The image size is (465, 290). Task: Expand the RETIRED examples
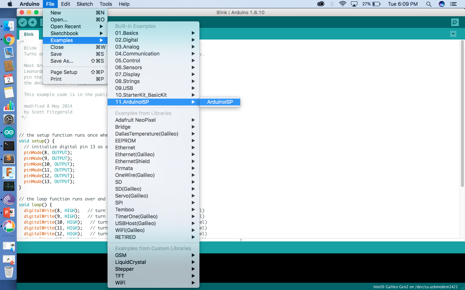tap(153, 237)
